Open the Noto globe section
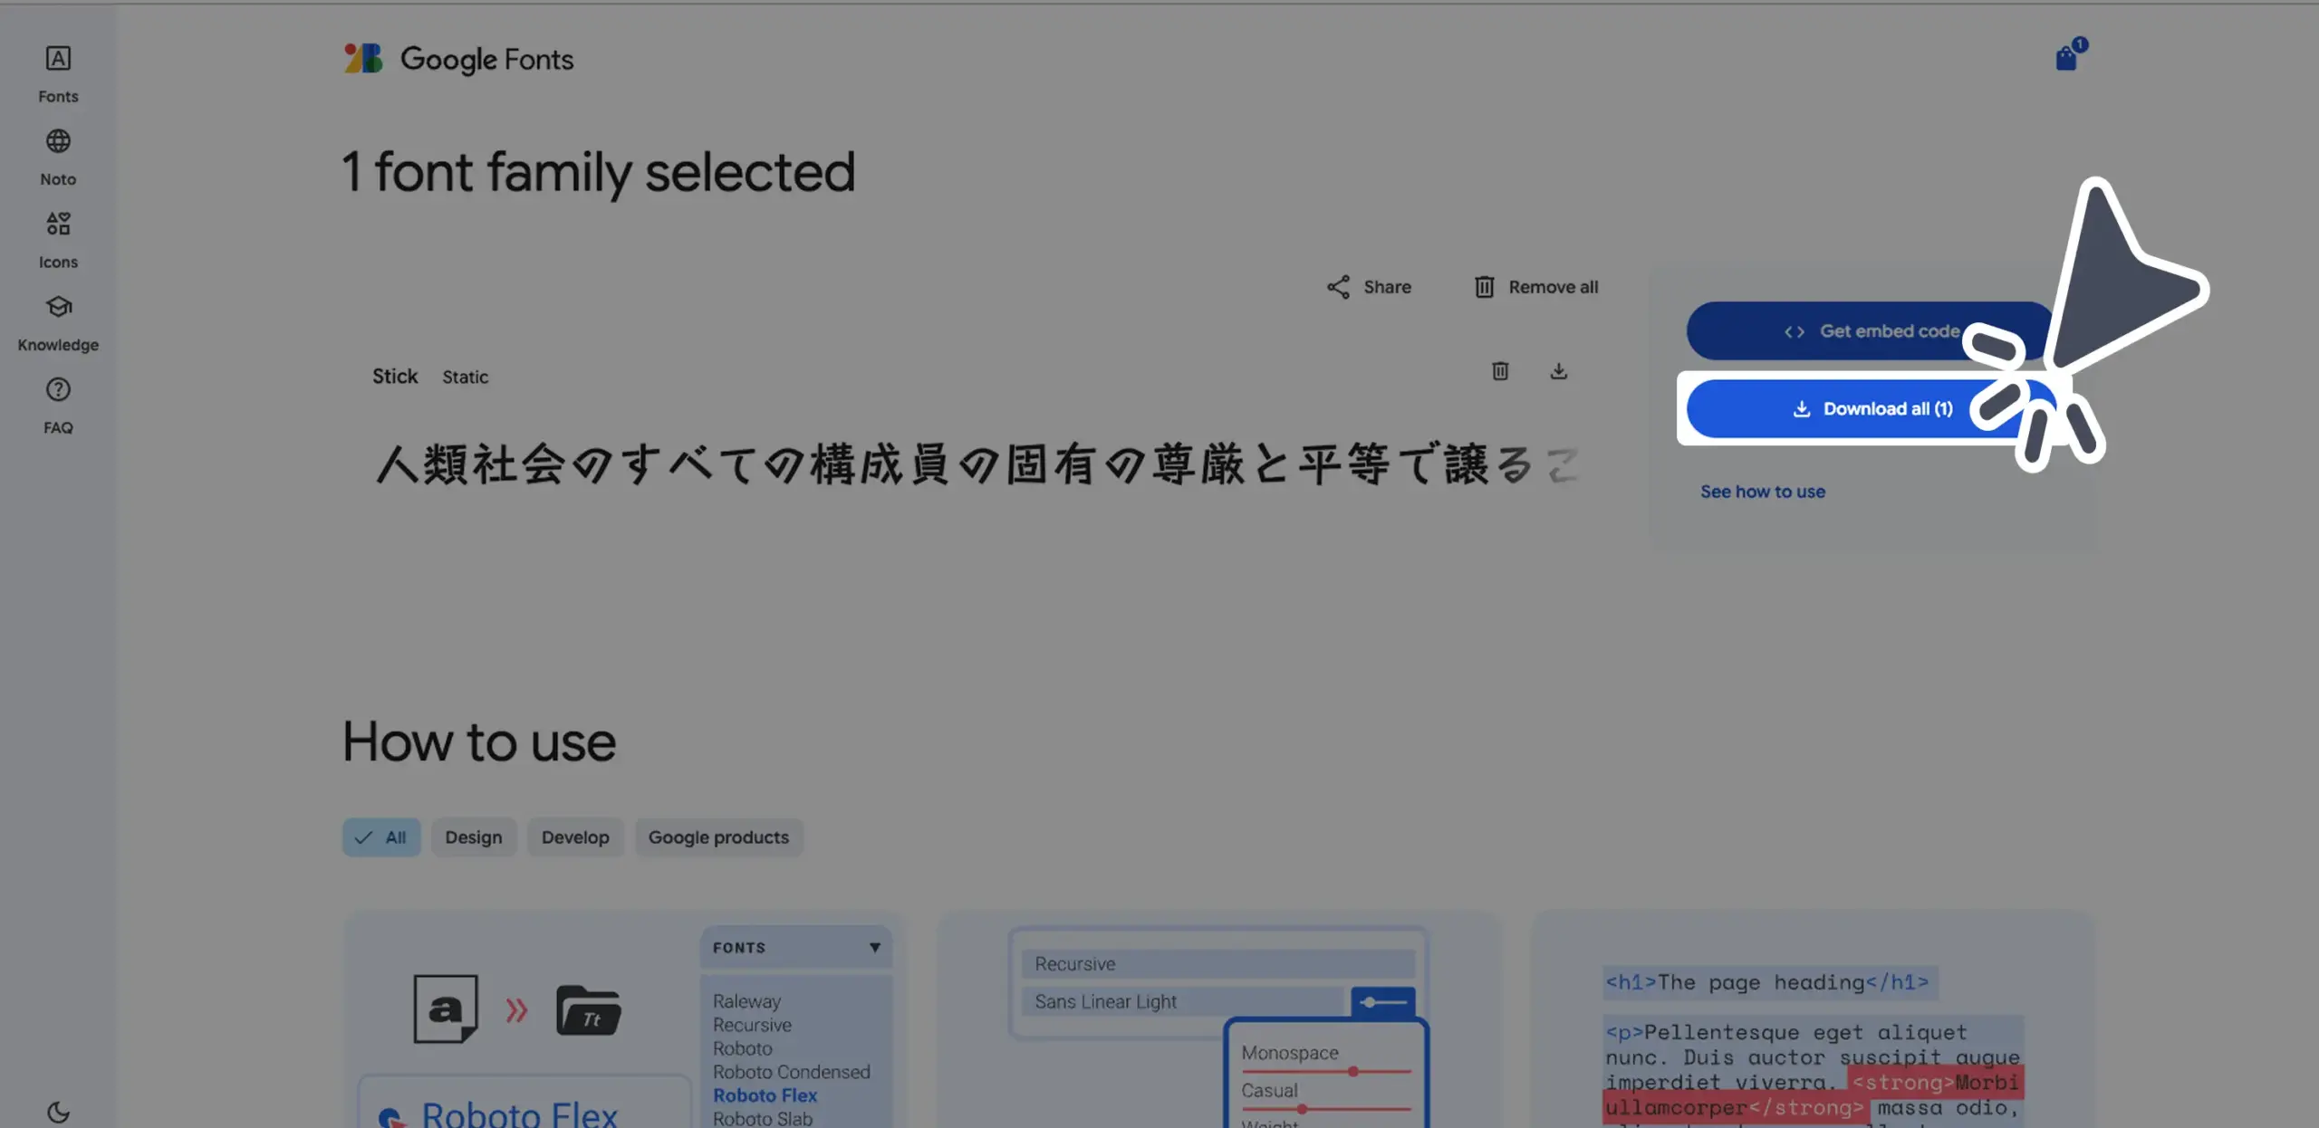This screenshot has height=1128, width=2319. (58, 158)
